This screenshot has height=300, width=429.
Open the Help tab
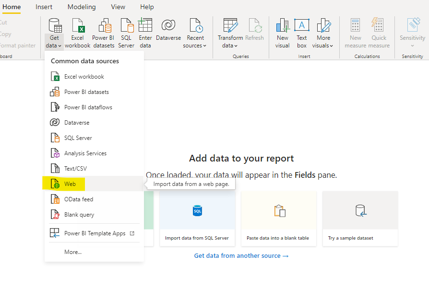point(147,7)
